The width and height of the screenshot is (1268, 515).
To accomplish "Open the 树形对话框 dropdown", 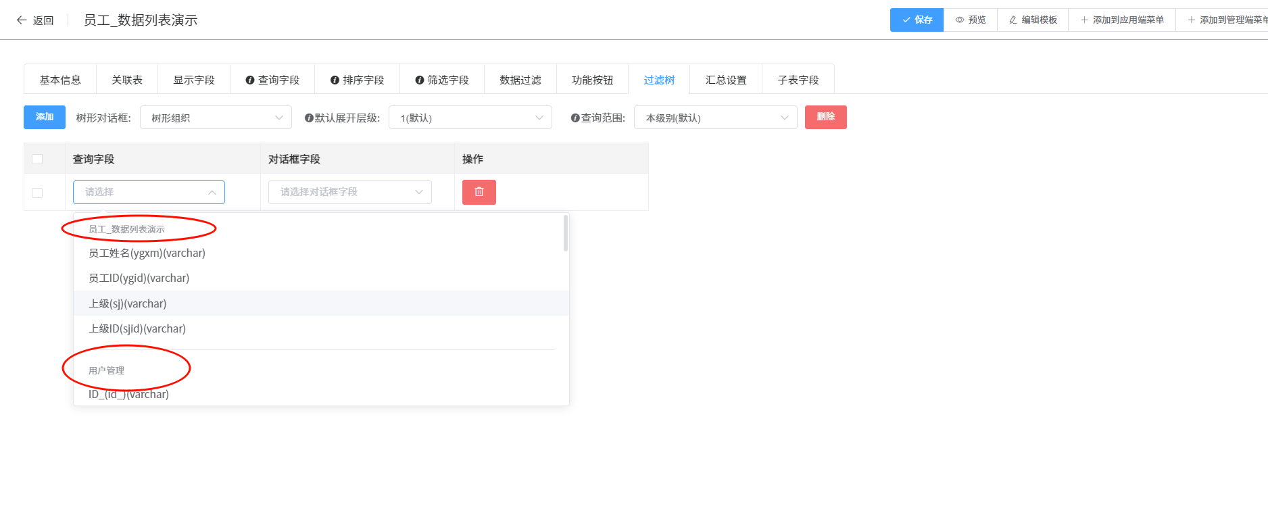I will (216, 118).
